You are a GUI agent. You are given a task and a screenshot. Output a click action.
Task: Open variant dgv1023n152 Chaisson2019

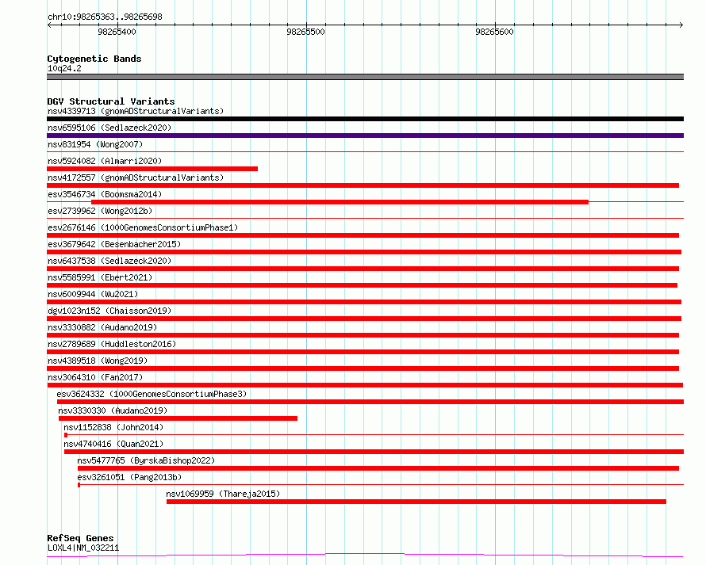[109, 311]
